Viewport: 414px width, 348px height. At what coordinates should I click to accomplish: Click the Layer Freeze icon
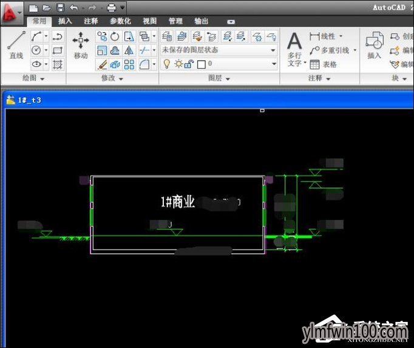257,36
